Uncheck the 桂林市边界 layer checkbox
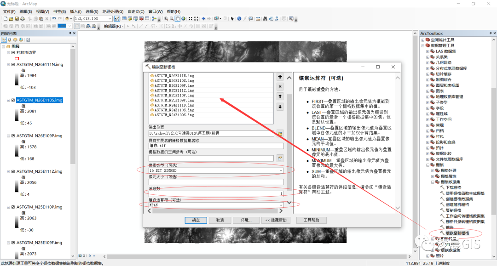 (13, 52)
